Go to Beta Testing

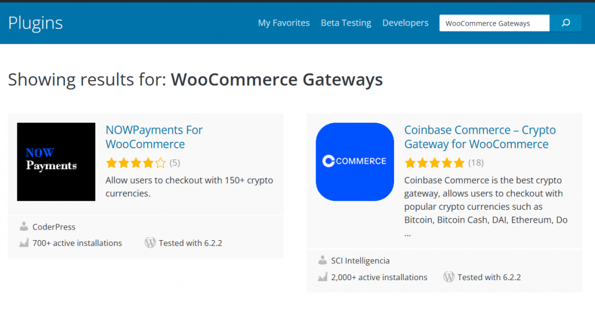tap(346, 23)
